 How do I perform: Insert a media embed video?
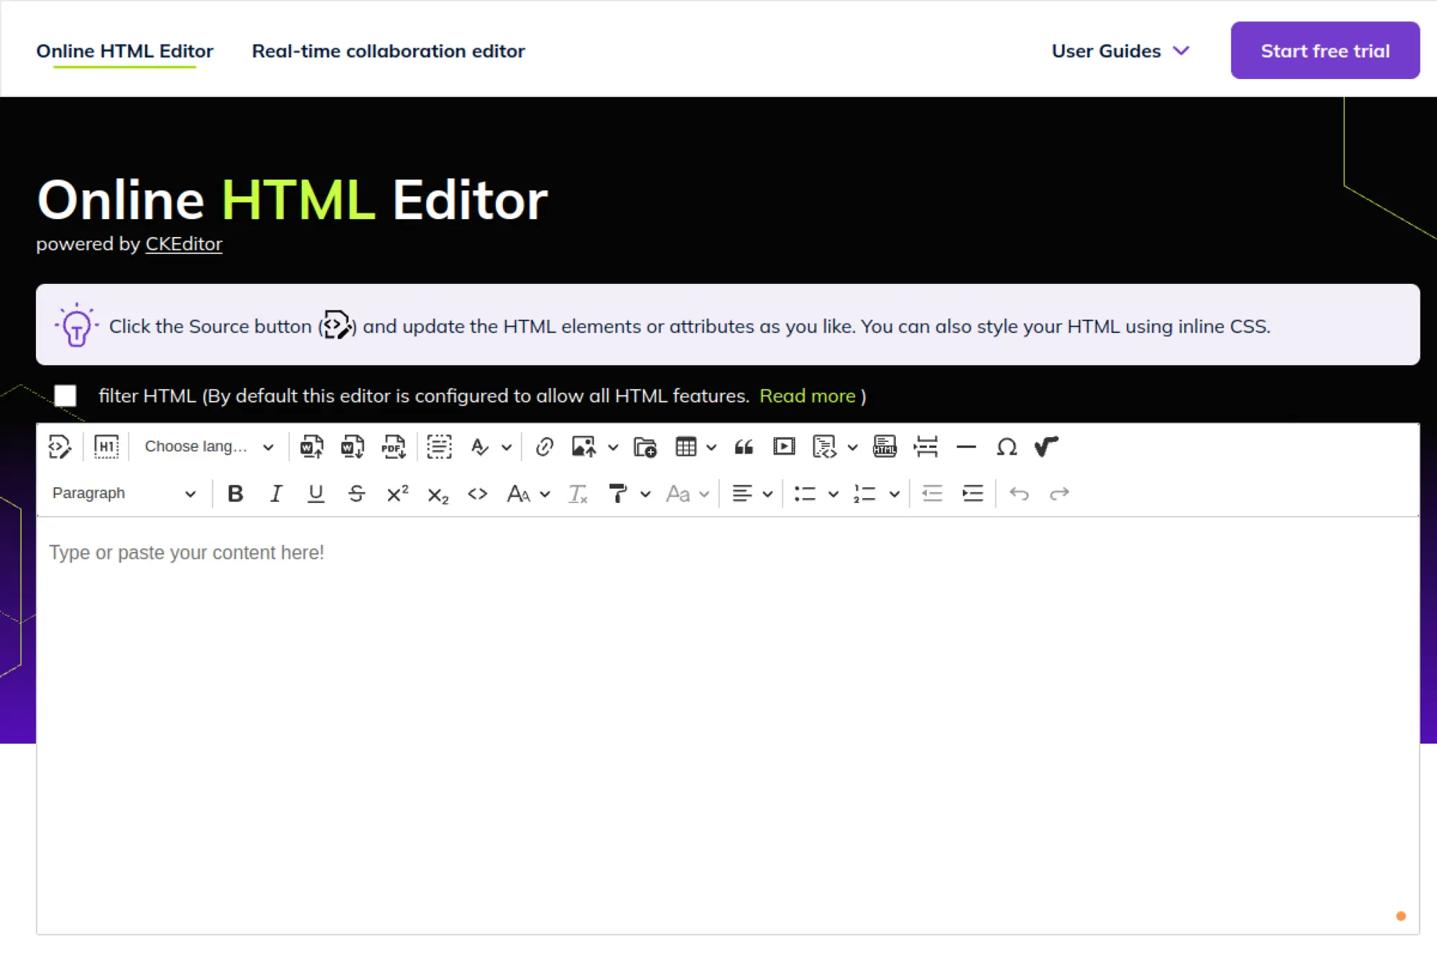coord(784,446)
